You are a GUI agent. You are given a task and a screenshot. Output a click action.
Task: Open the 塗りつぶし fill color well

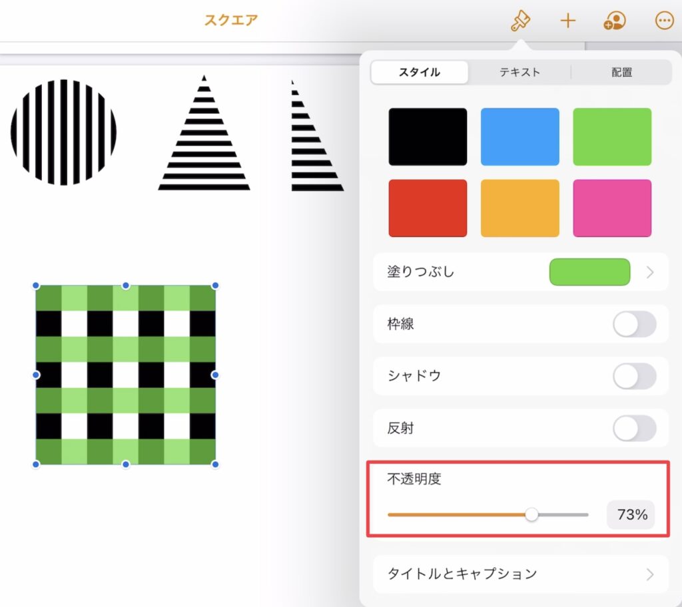pos(589,272)
